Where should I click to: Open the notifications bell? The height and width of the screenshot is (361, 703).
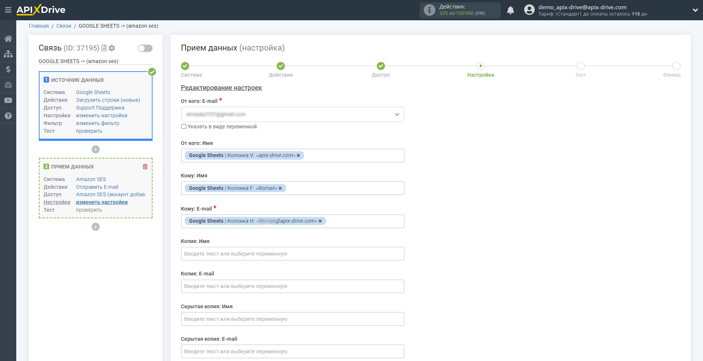511,10
